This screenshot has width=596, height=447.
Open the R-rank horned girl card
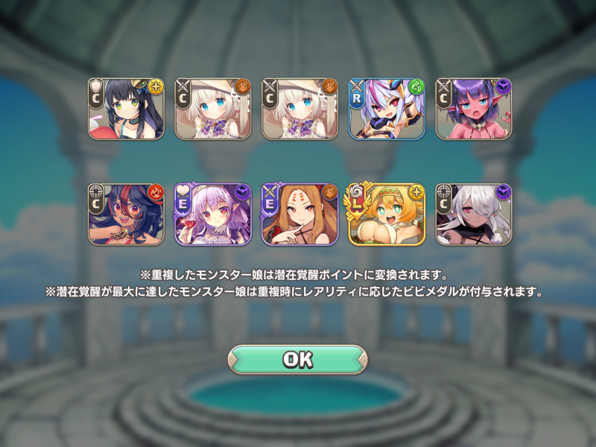coord(387,109)
